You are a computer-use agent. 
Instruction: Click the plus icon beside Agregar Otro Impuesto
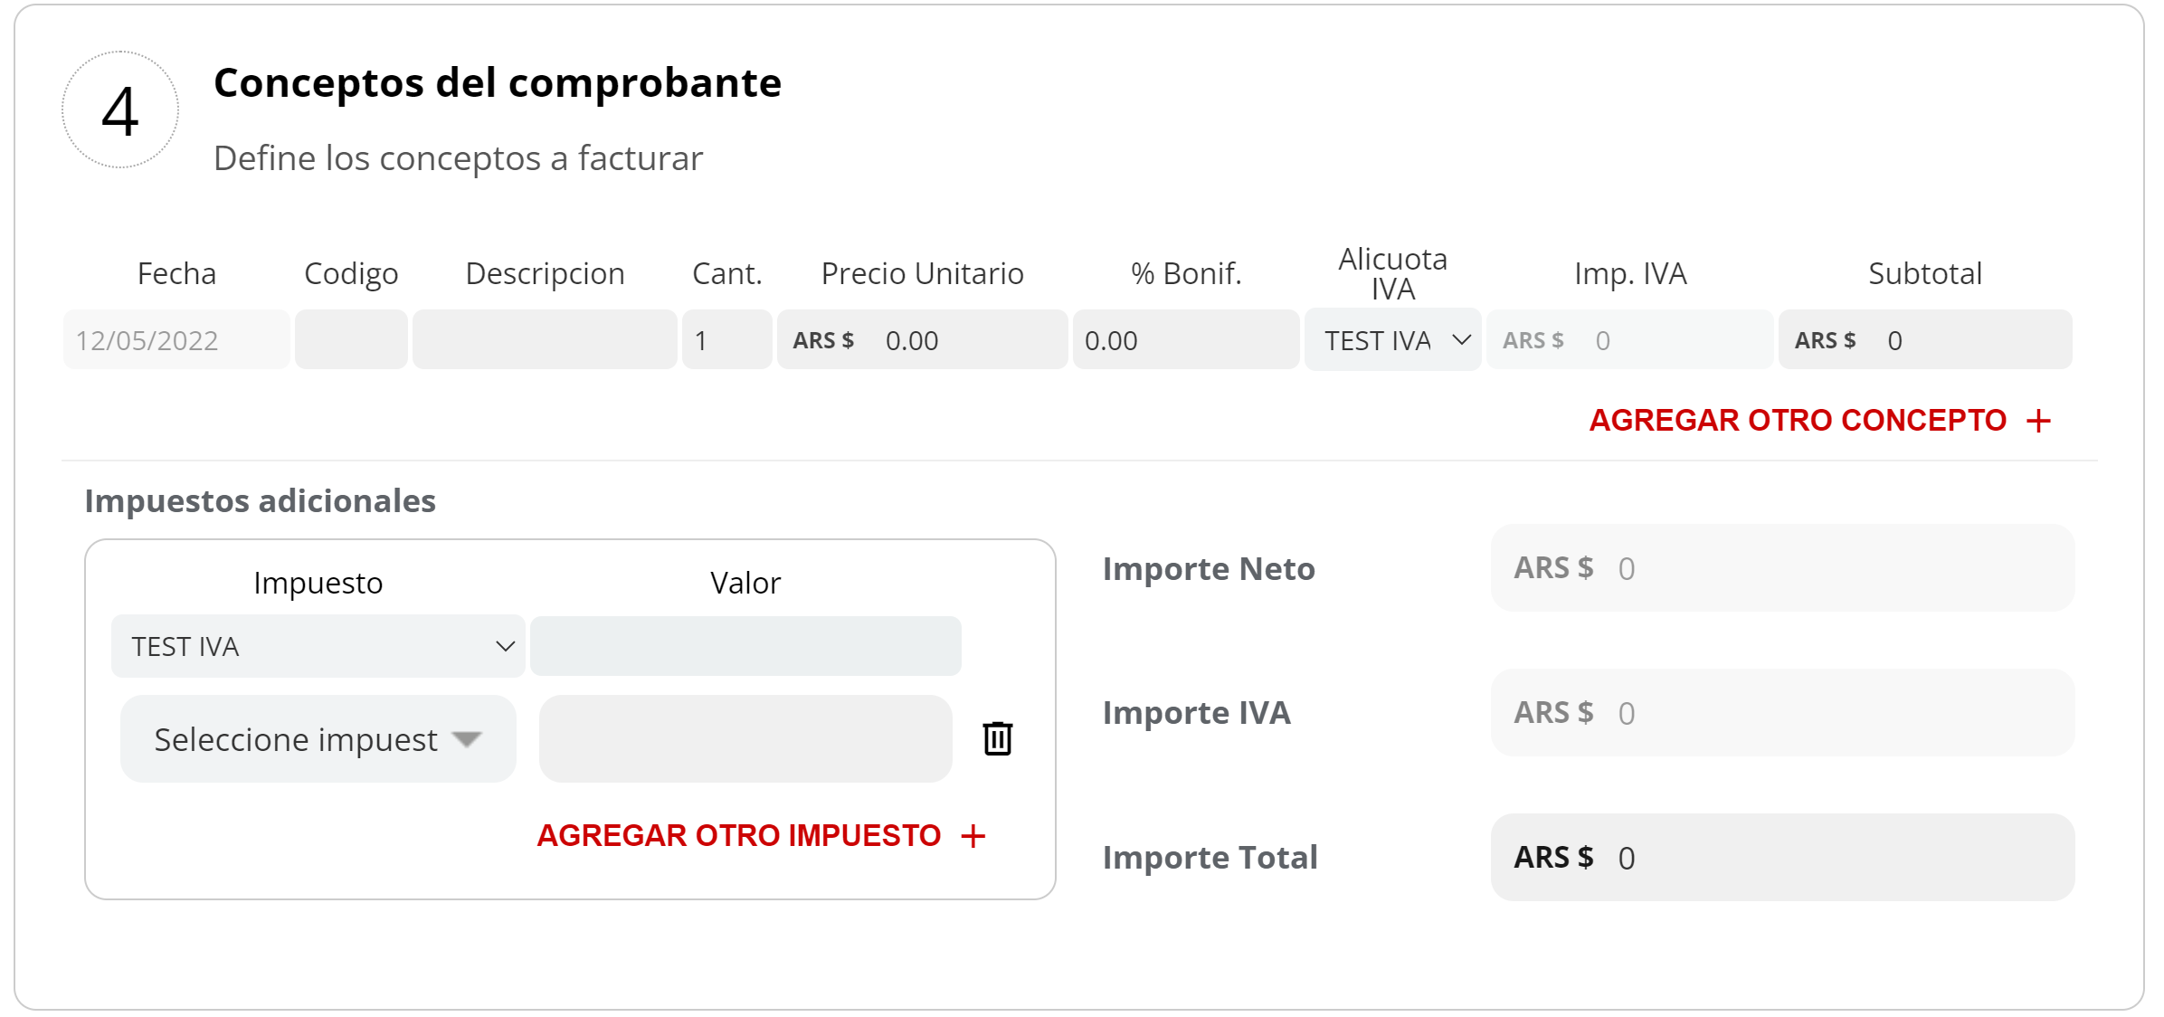973,836
